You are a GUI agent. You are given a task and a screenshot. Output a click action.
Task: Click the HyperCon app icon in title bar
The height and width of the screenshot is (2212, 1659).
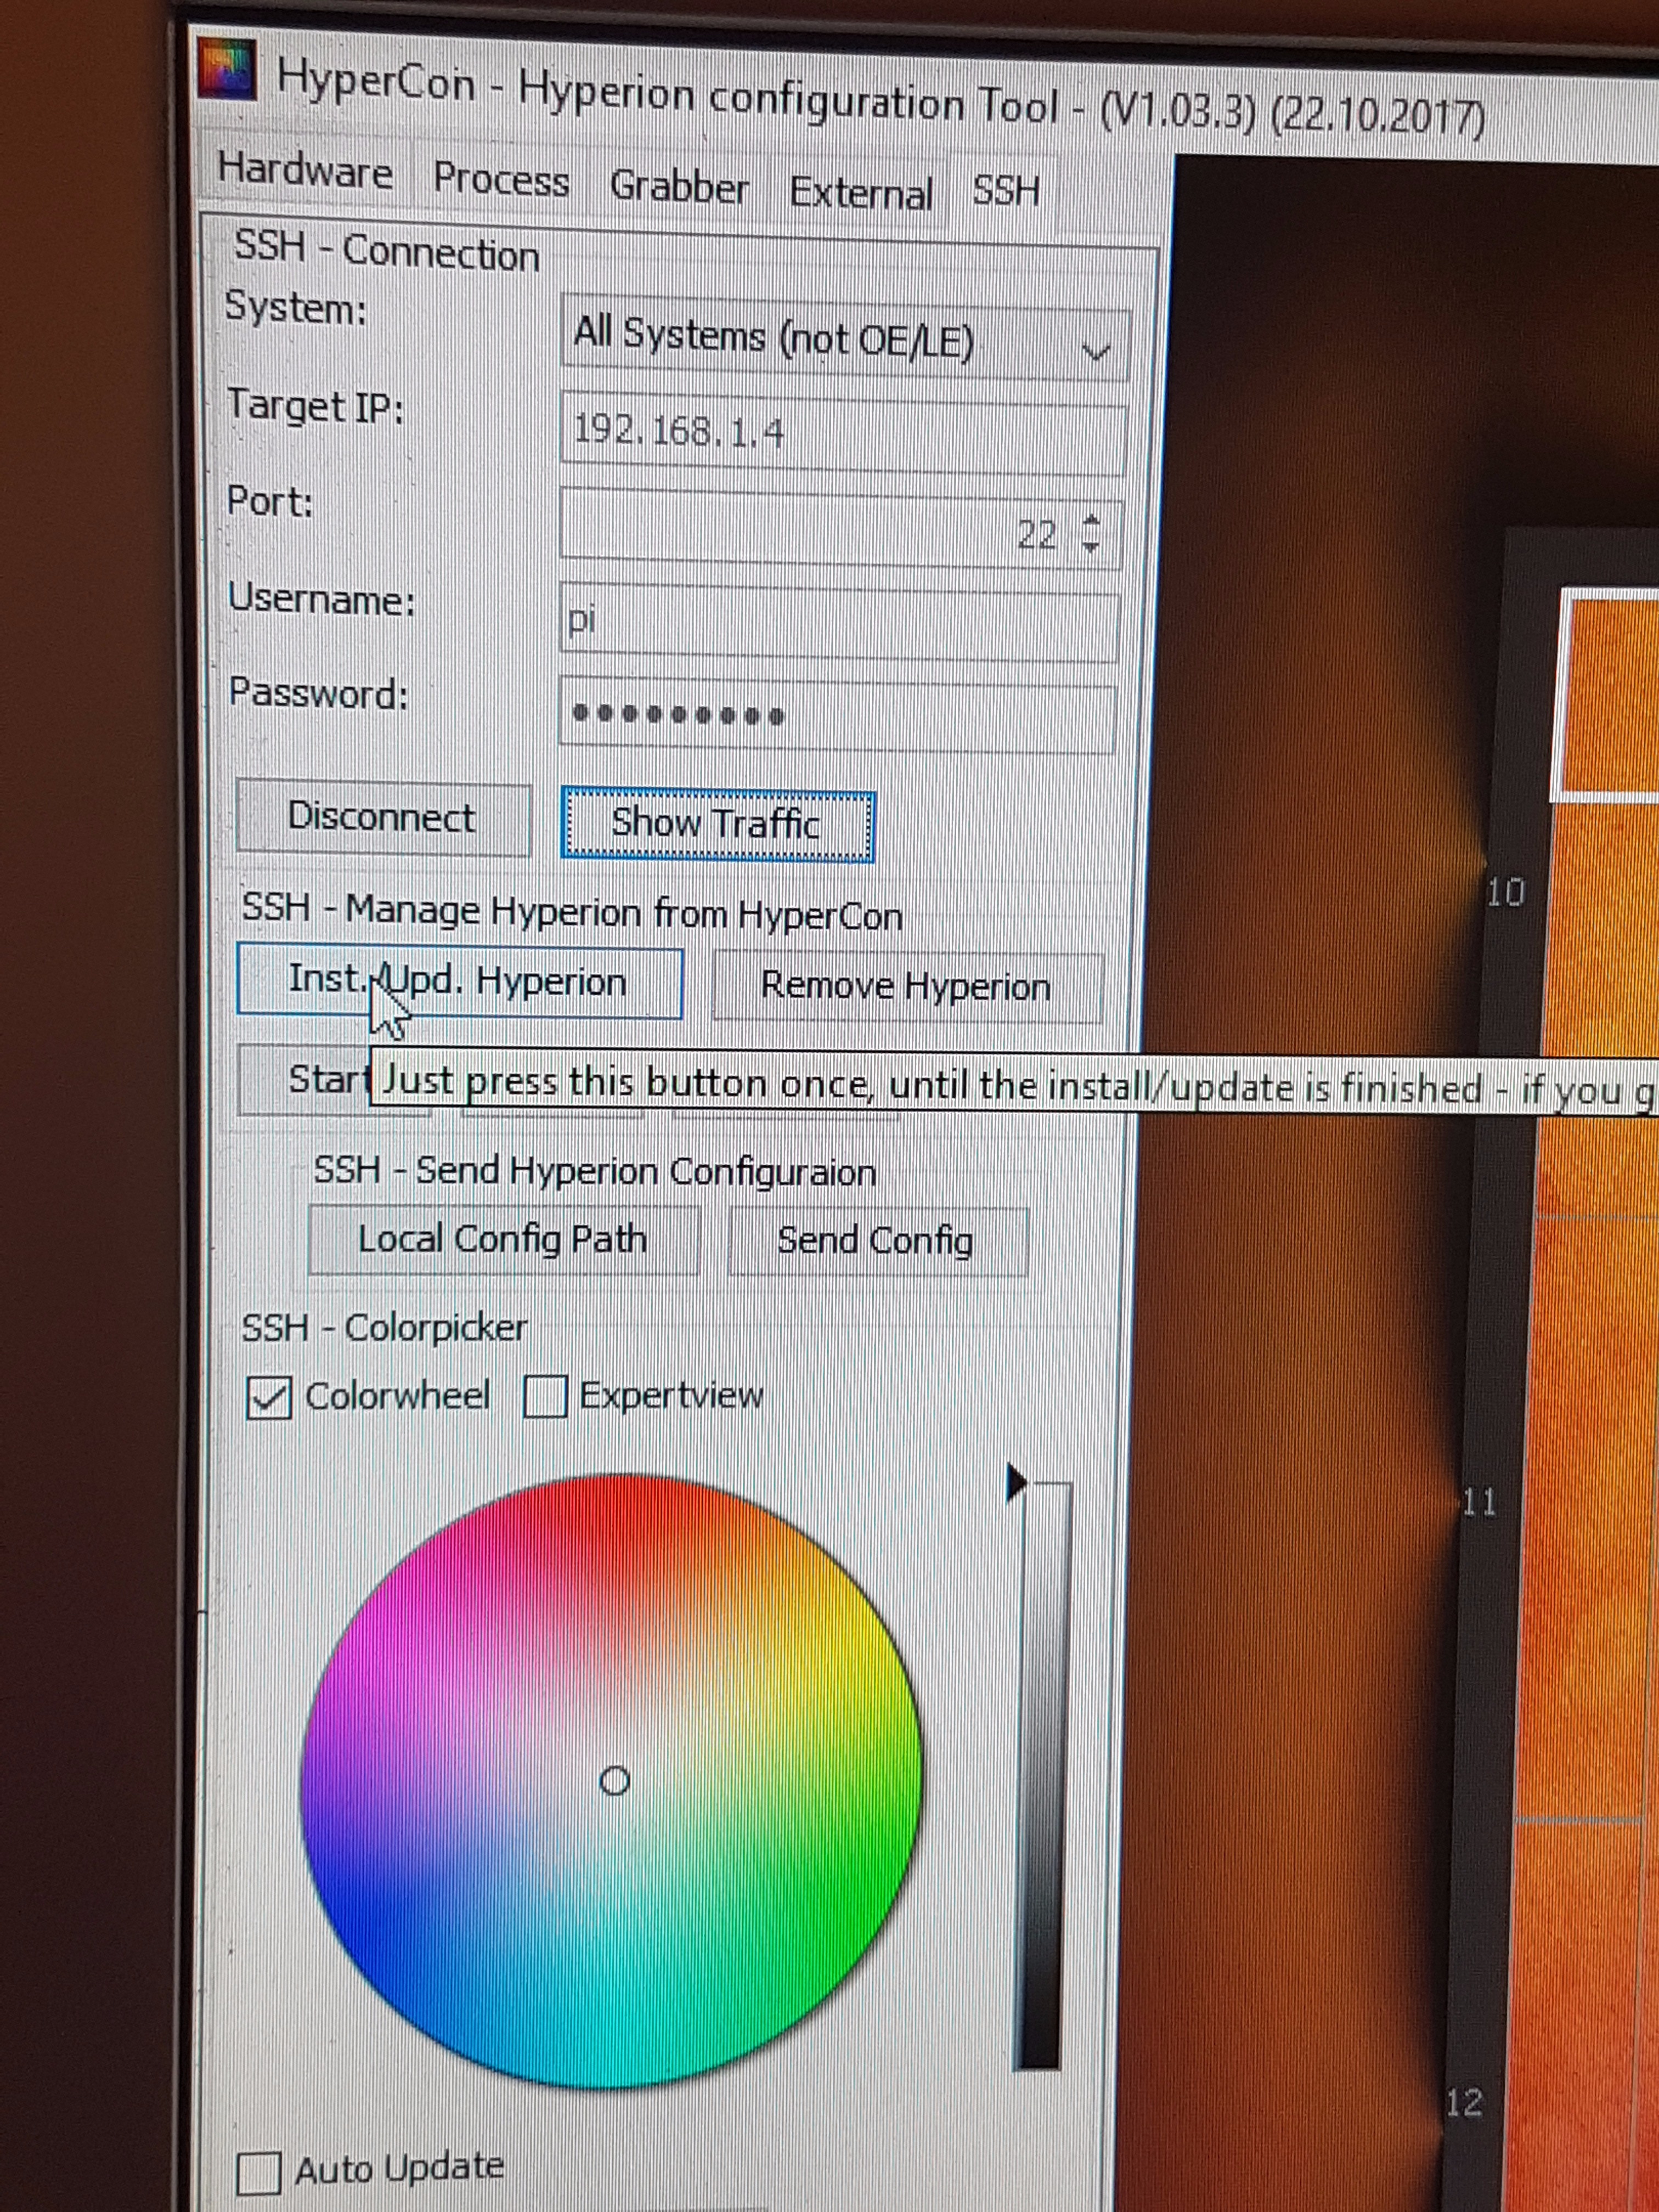point(227,69)
